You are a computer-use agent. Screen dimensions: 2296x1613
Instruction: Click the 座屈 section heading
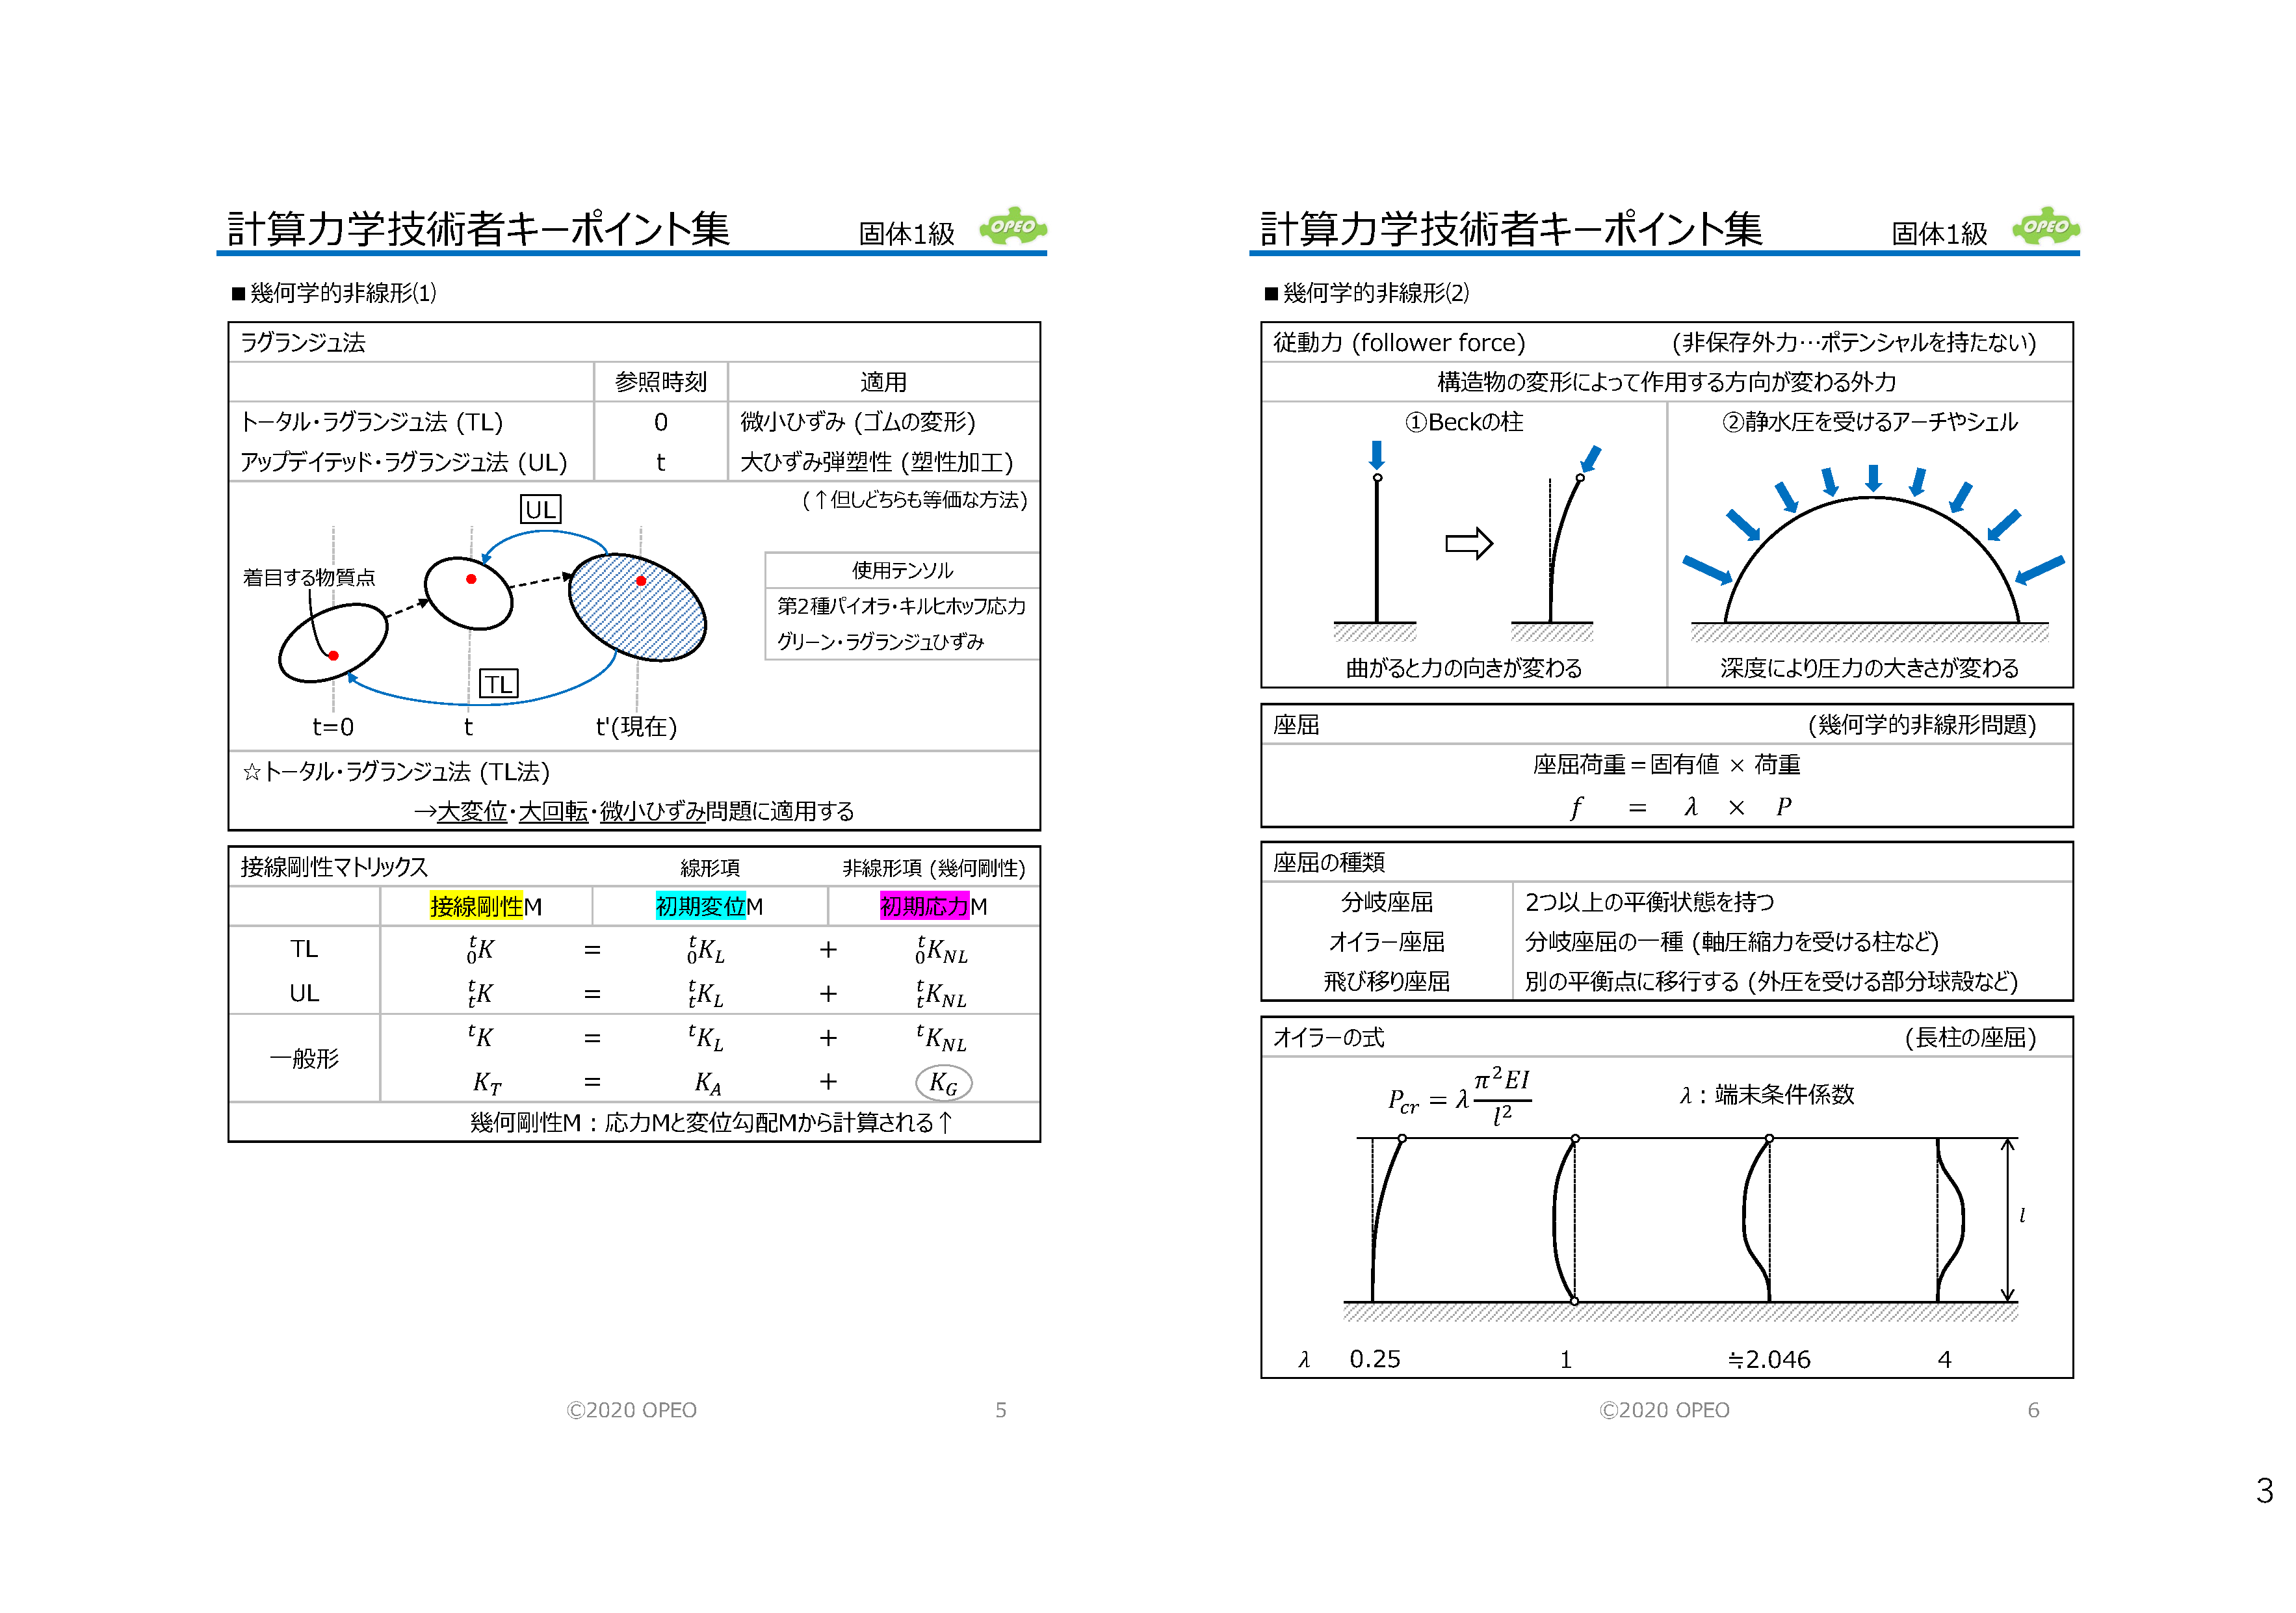(x=1296, y=725)
